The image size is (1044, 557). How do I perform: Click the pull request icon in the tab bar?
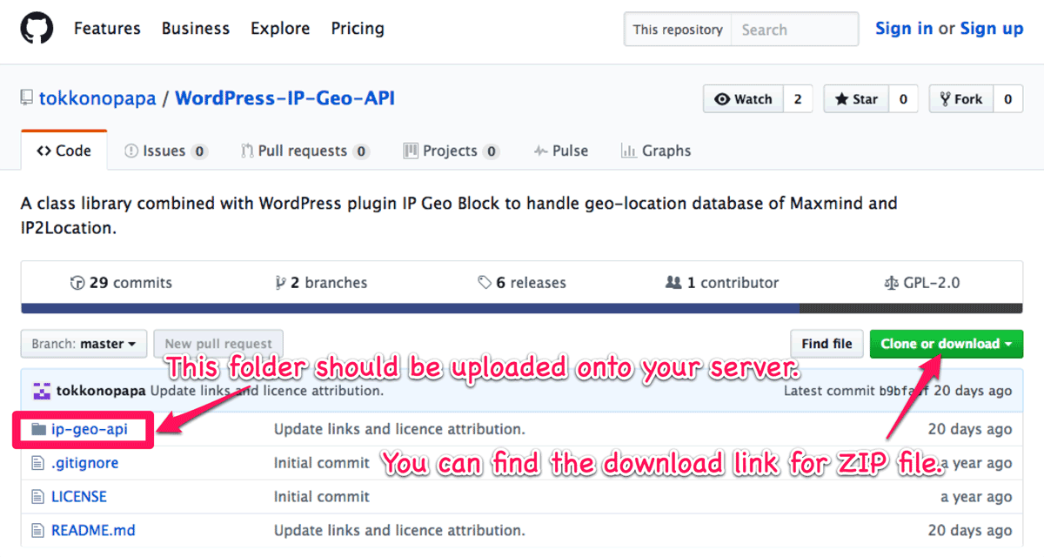247,151
